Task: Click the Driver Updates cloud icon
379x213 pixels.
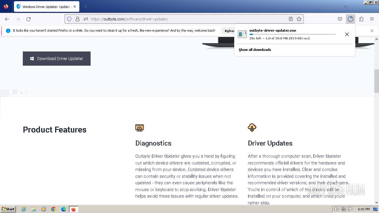Action: tap(252, 128)
